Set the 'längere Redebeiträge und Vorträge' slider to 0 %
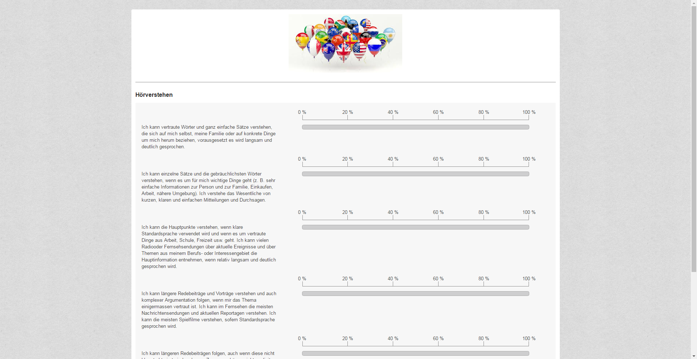697x359 pixels. tap(302, 294)
